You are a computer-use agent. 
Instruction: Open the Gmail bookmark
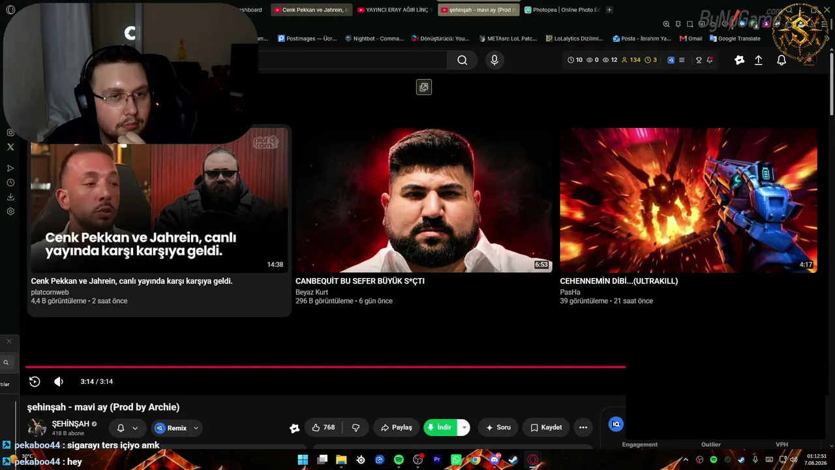[691, 39]
